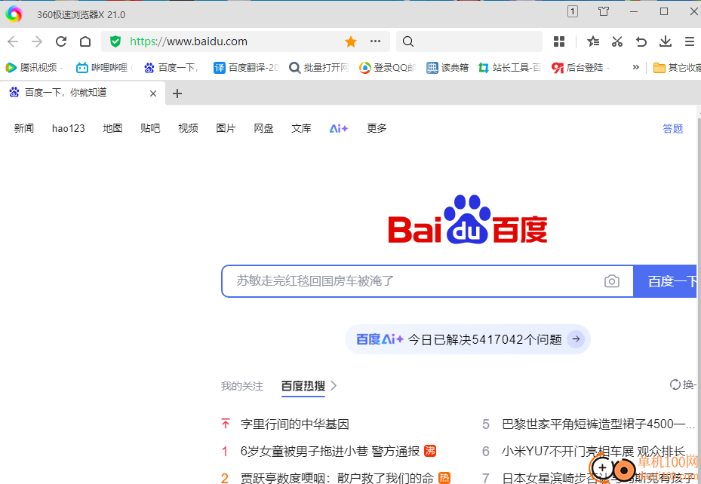Go to the browser home page
The height and width of the screenshot is (484, 701).
85,41
